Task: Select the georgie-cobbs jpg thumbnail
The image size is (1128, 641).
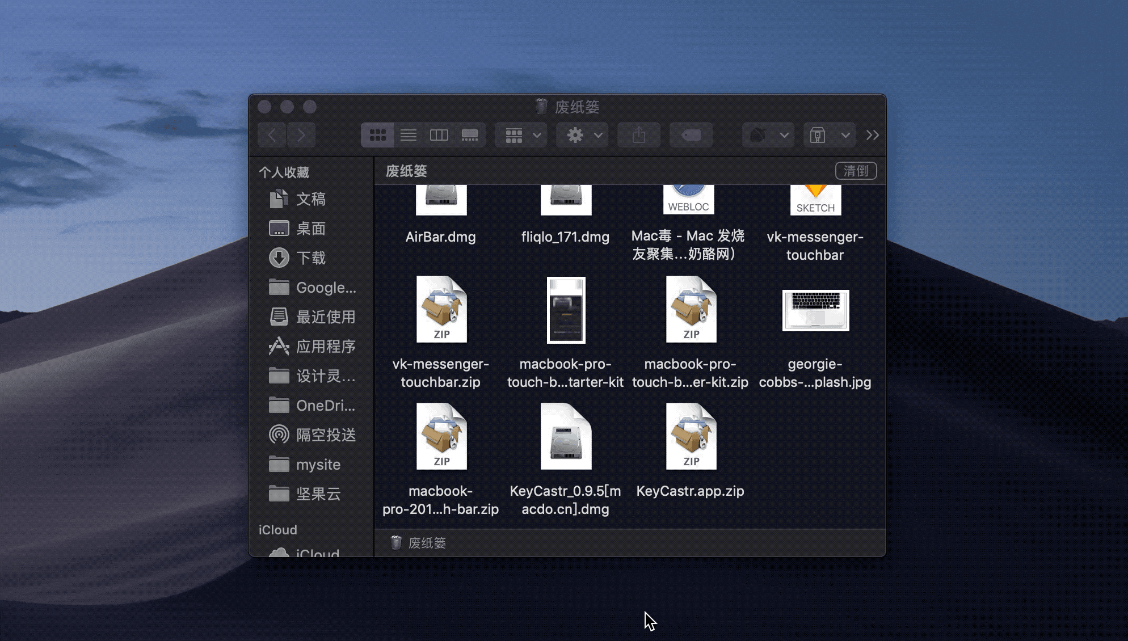Action: (815, 310)
